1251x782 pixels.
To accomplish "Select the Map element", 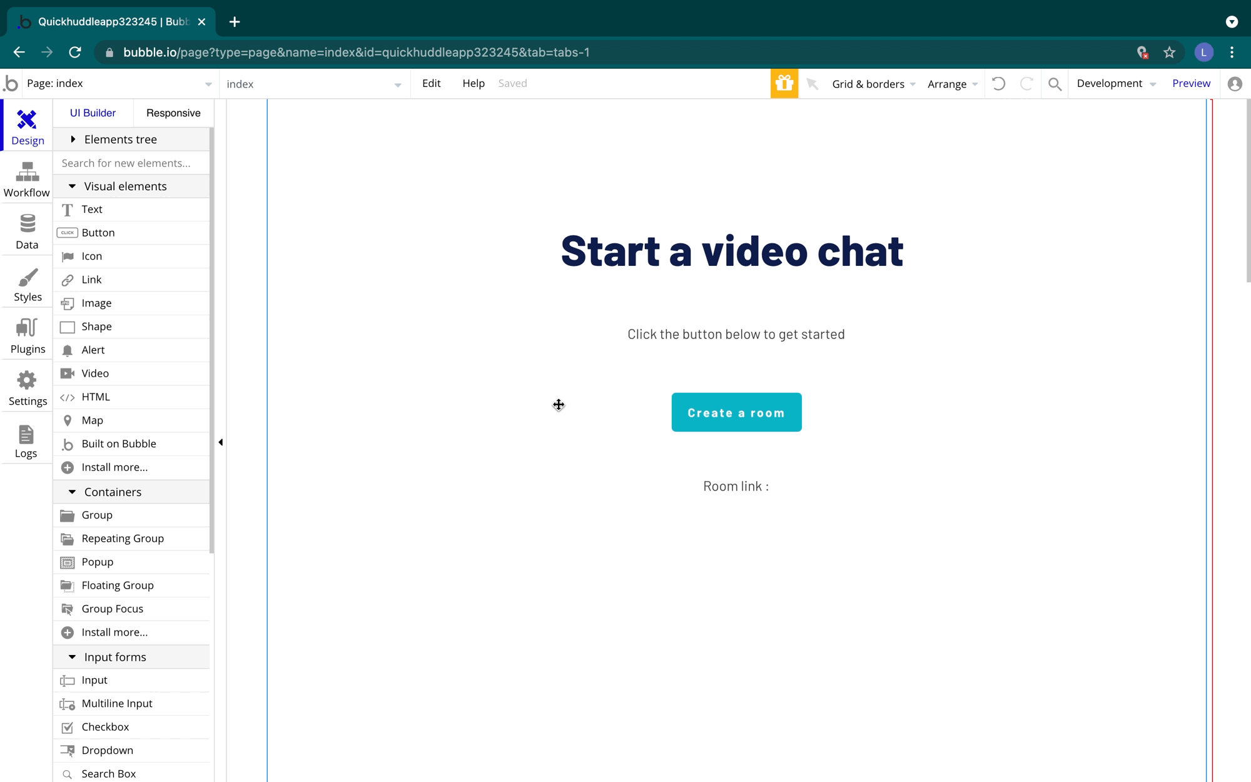I will pos(131,420).
